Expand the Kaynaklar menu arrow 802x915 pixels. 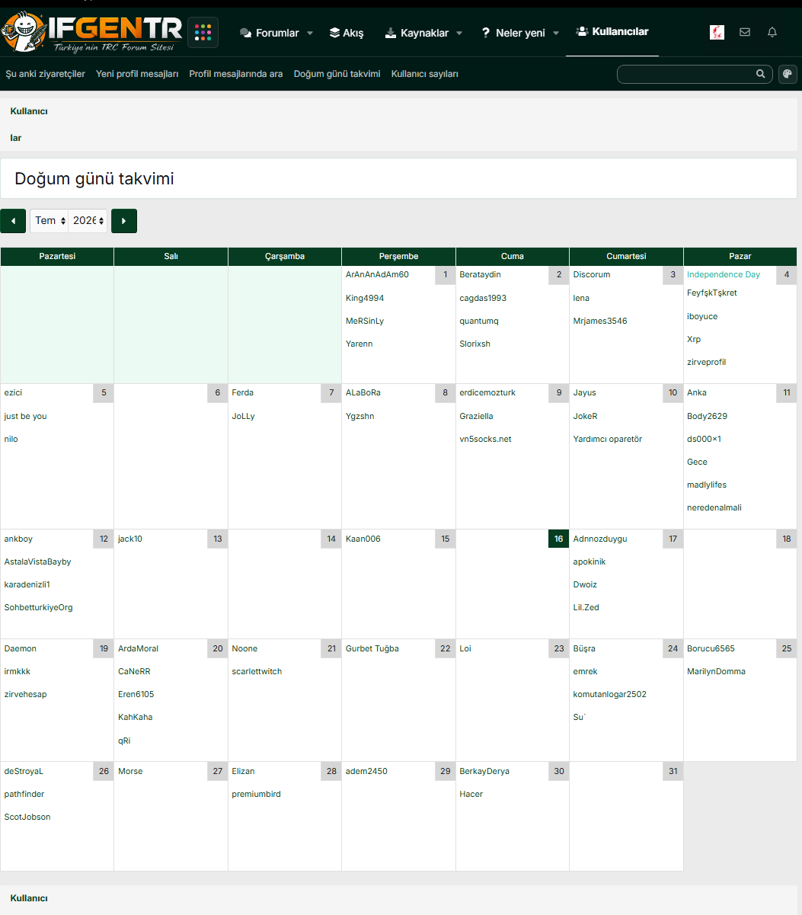coord(459,33)
